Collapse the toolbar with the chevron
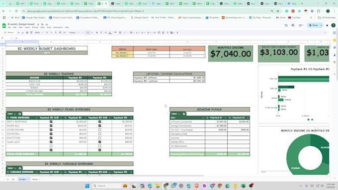338x190 pixels. [x=325, y=33]
